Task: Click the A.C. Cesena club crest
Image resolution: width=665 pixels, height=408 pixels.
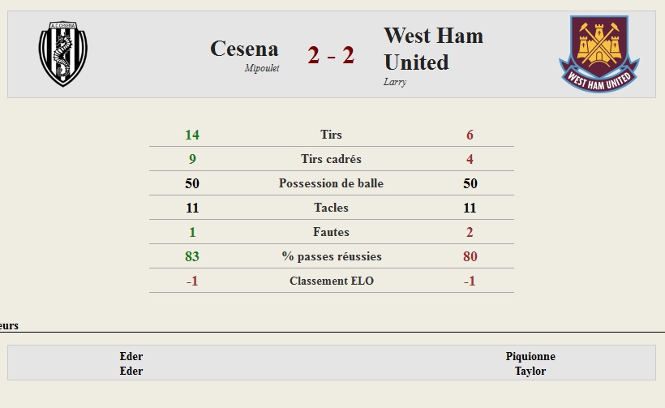Action: pos(62,54)
